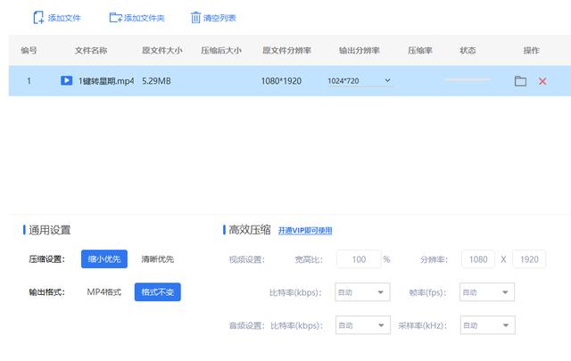Click the video play icon beside 1键转星期.mp4
This screenshot has height=361, width=571.
[x=66, y=80]
